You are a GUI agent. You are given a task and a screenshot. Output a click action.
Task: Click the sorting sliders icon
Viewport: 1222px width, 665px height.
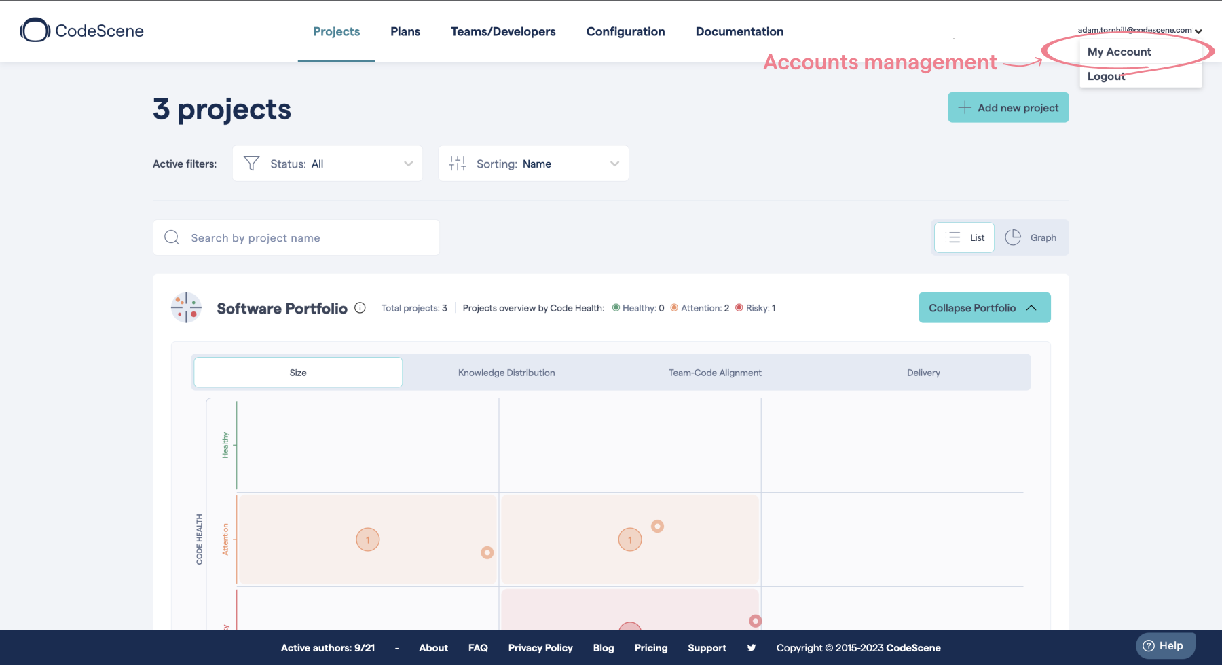(458, 163)
